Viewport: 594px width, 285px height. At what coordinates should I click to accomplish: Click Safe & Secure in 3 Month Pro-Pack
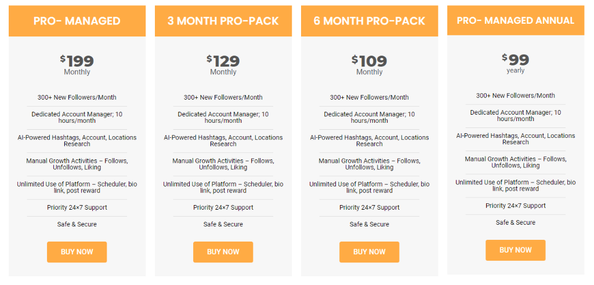coord(223,224)
